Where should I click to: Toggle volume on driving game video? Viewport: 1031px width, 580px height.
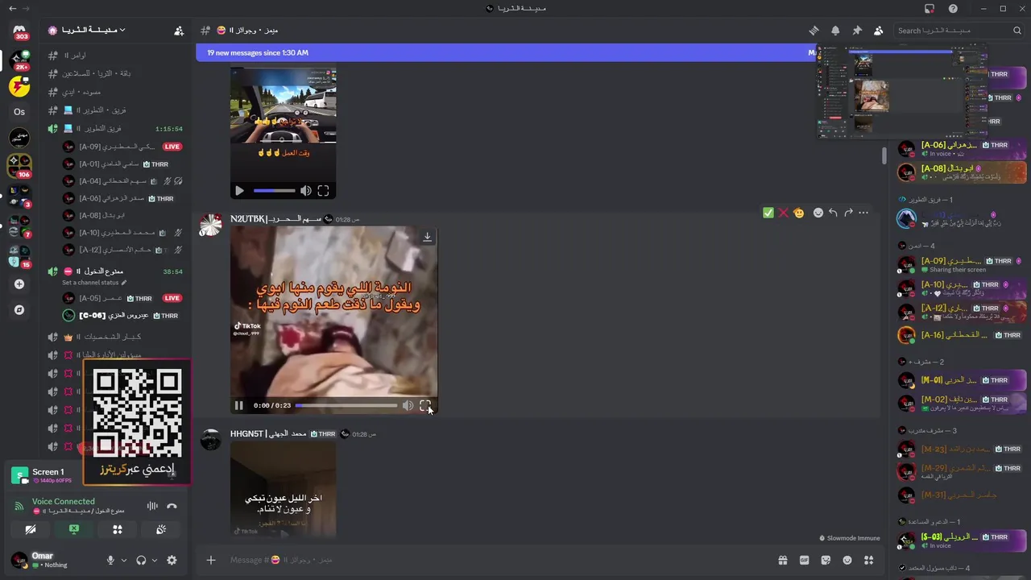pos(305,191)
